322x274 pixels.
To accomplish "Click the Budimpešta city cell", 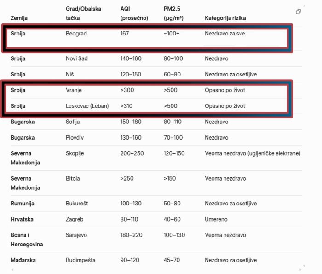I will tap(80, 260).
